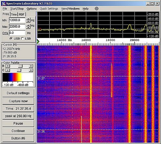Click right arrow of brightness B slider
161x144 pixels.
point(31,66)
